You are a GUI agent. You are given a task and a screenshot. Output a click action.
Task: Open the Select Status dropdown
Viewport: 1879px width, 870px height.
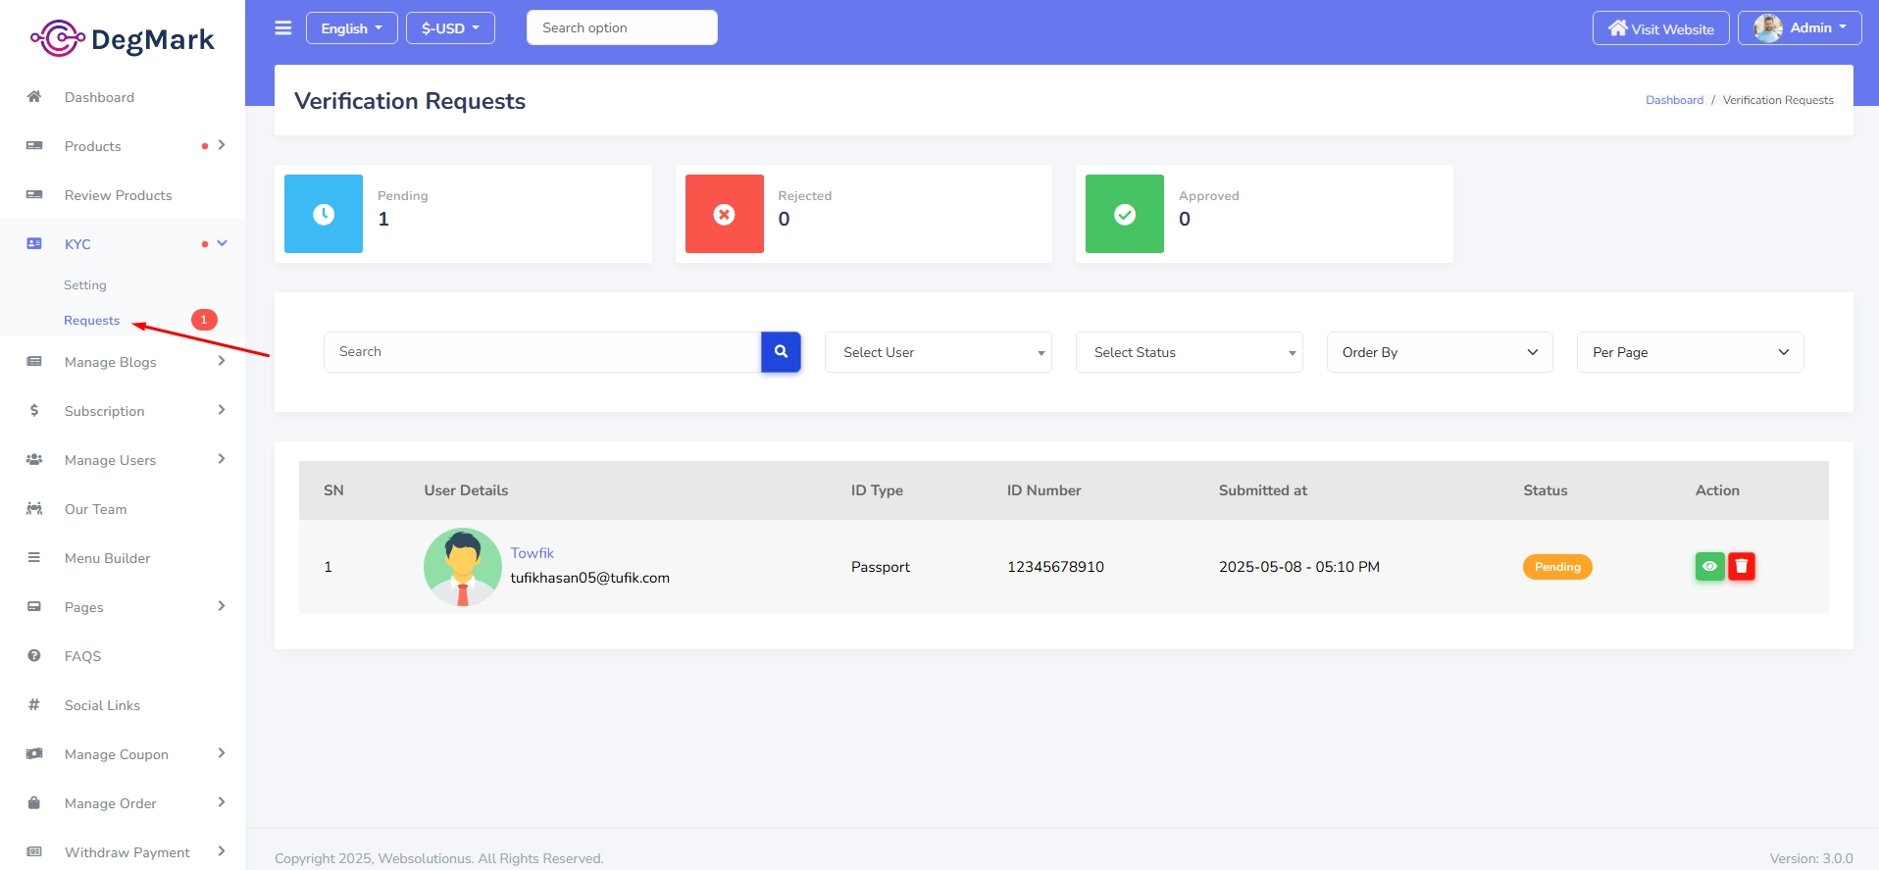1190,352
